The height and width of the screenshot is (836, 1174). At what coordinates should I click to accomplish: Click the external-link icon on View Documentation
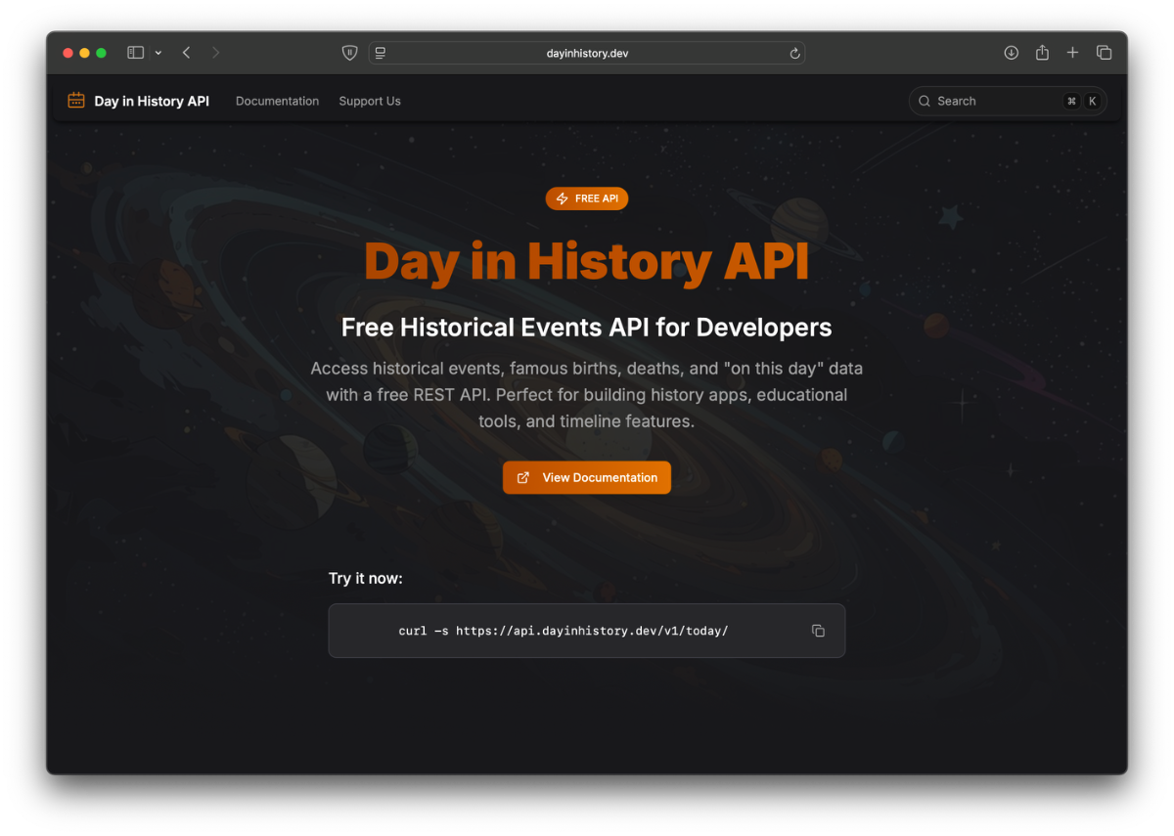522,477
